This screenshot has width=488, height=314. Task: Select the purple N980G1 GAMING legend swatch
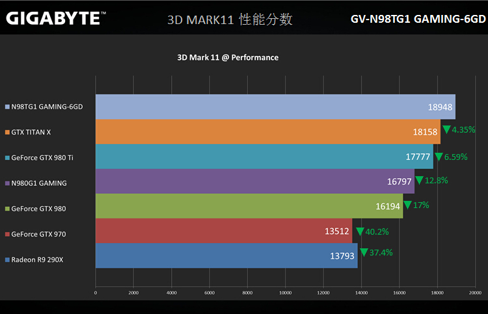point(7,183)
